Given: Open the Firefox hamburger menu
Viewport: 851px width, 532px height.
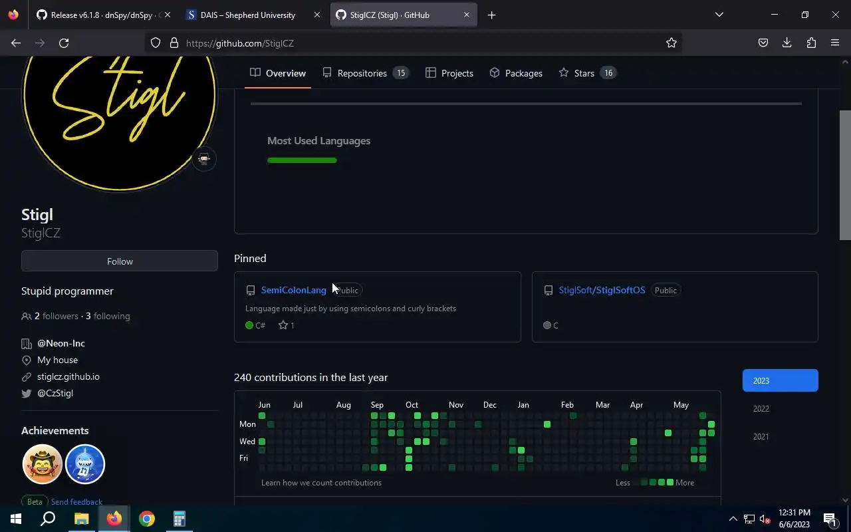Looking at the screenshot, I should (835, 43).
